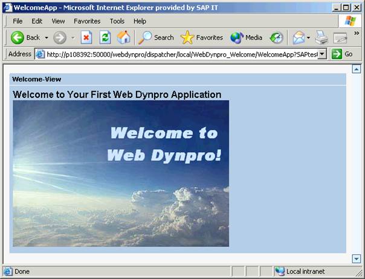Open the Media bar

click(x=246, y=37)
